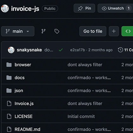This screenshot has height=133, width=133.
Task: Open the json folder
Action: [19, 91]
